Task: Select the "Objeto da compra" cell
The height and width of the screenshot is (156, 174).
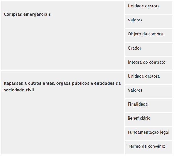Action: click(x=145, y=34)
